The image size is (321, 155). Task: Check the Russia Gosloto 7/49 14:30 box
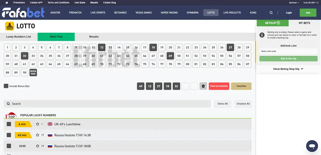9,135
